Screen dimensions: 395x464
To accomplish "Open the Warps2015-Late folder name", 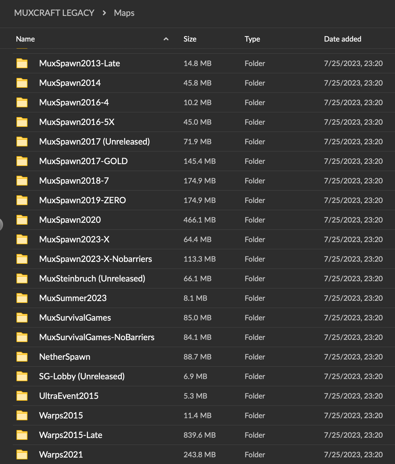I will click(71, 435).
